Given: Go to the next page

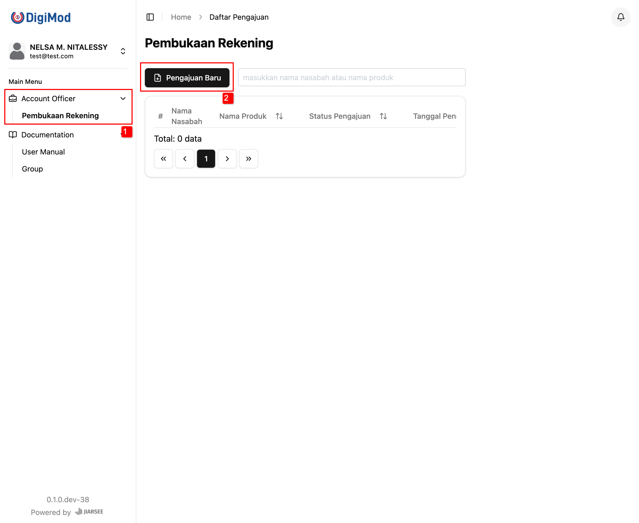Looking at the screenshot, I should tap(227, 159).
